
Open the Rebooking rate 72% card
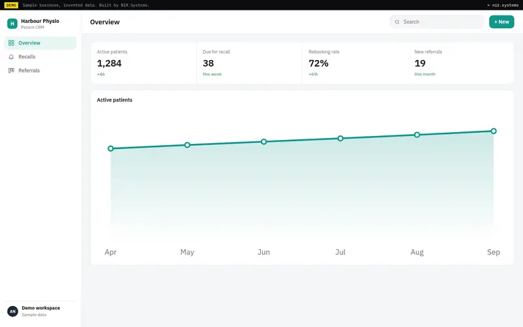point(355,63)
